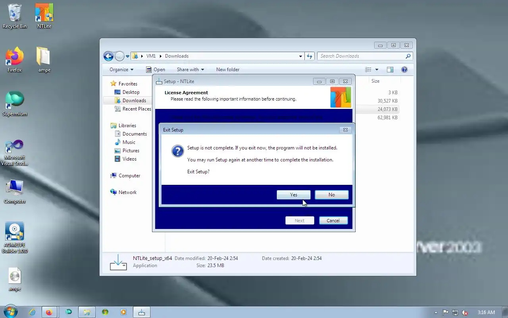This screenshot has height=318, width=508.
Task: Select the Computer desktop icon
Action: click(15, 191)
